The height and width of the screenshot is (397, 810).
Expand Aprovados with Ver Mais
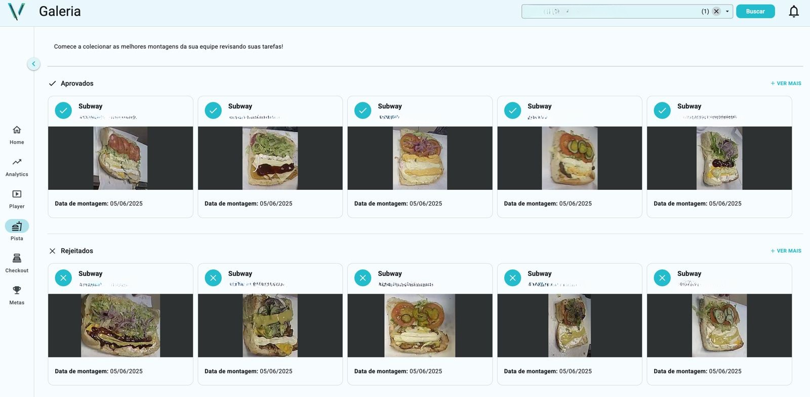tap(786, 84)
